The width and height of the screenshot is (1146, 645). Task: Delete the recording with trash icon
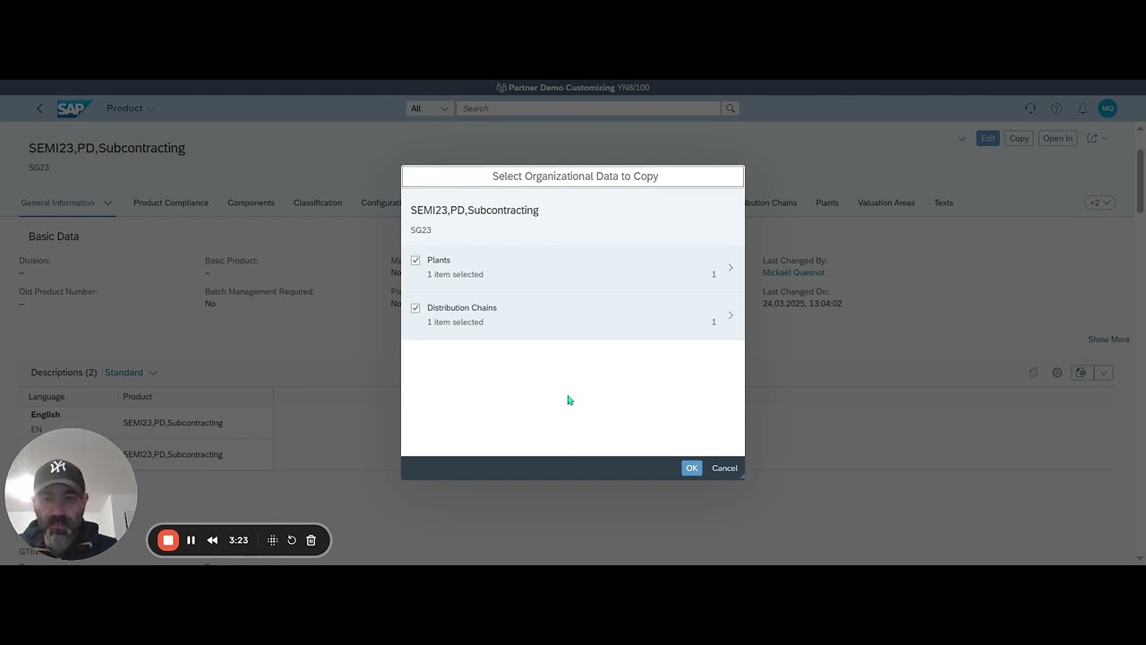pos(312,540)
